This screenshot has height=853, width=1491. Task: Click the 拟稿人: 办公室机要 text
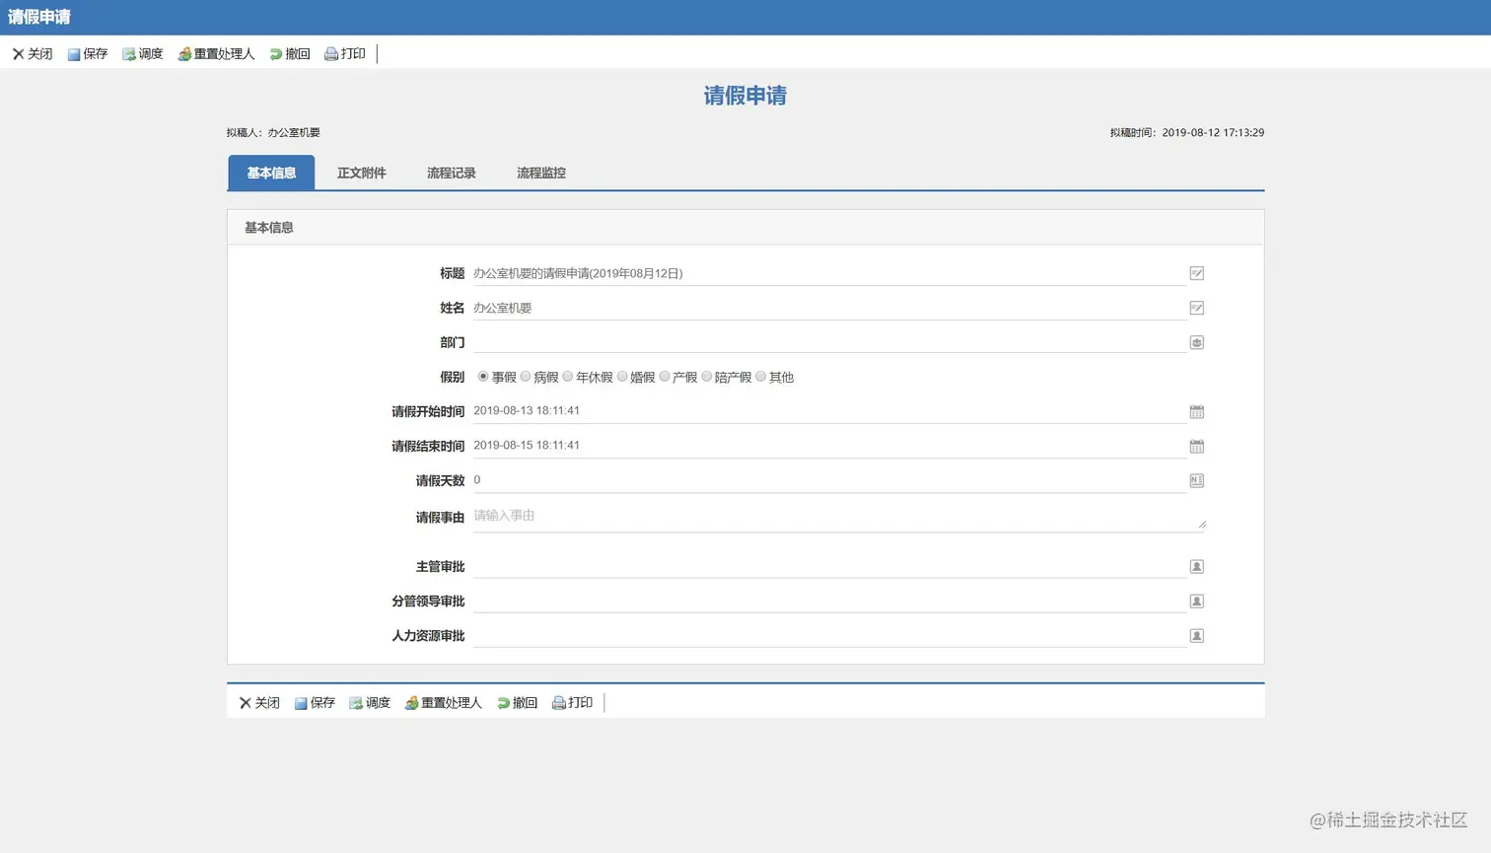pyautogui.click(x=273, y=132)
